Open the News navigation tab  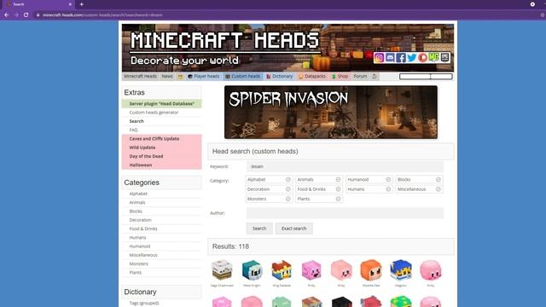pyautogui.click(x=167, y=76)
